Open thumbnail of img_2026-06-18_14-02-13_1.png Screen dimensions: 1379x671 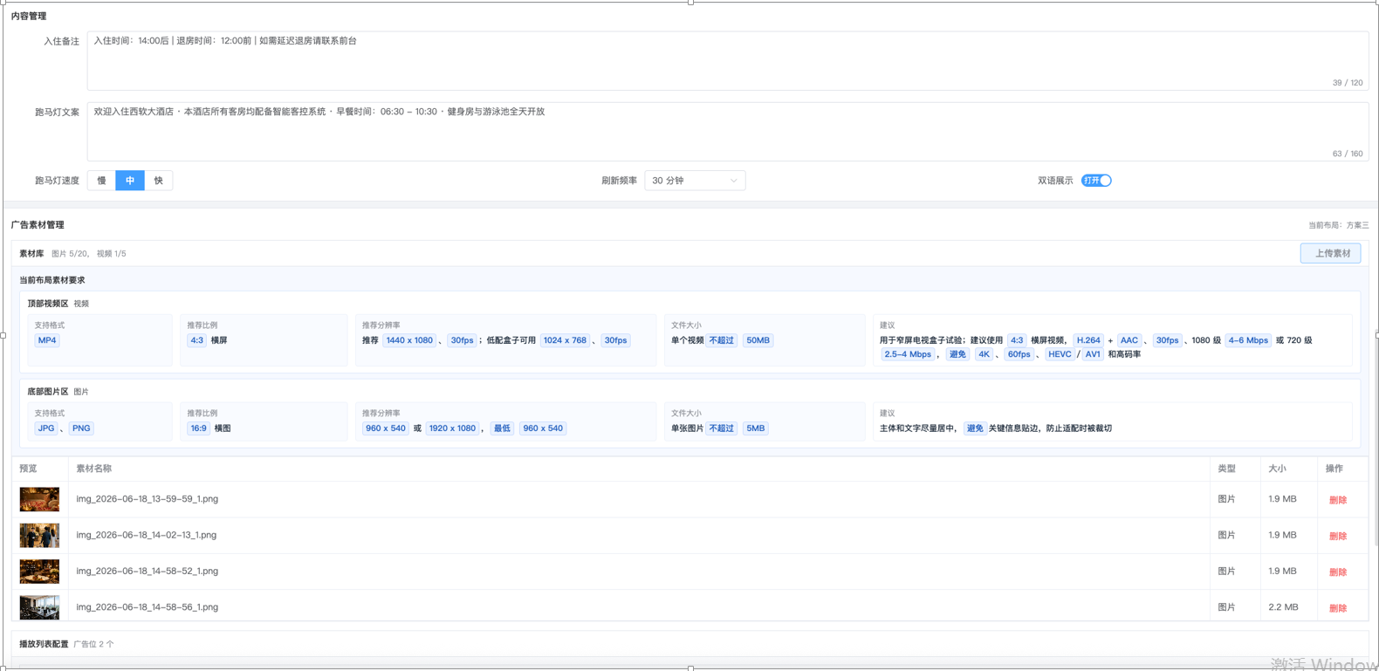[x=39, y=535]
